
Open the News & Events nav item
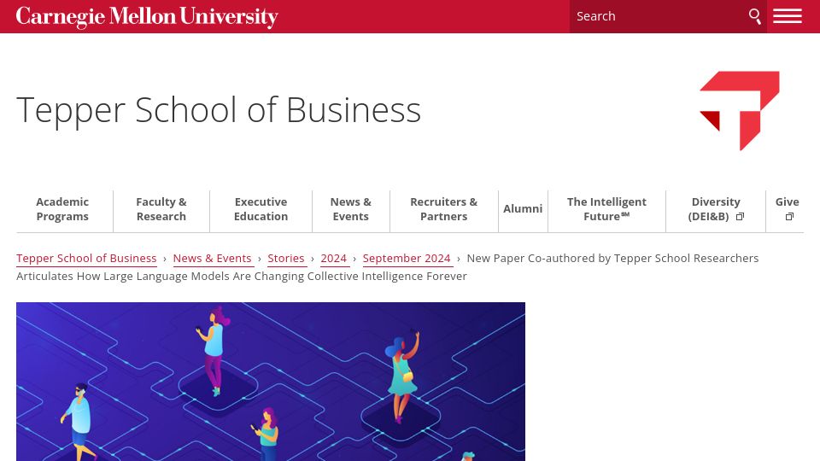[351, 209]
